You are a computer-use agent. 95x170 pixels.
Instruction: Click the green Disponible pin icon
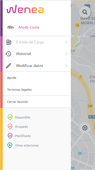(x=10, y=117)
